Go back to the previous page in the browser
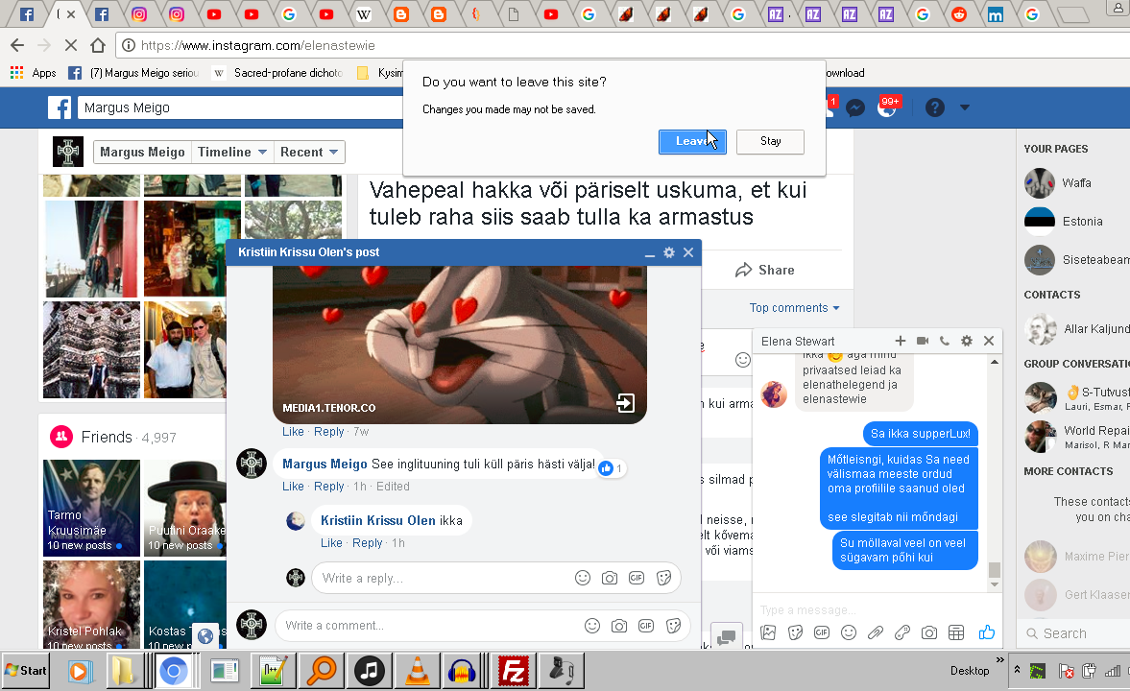Image resolution: width=1130 pixels, height=691 pixels. pos(18,45)
